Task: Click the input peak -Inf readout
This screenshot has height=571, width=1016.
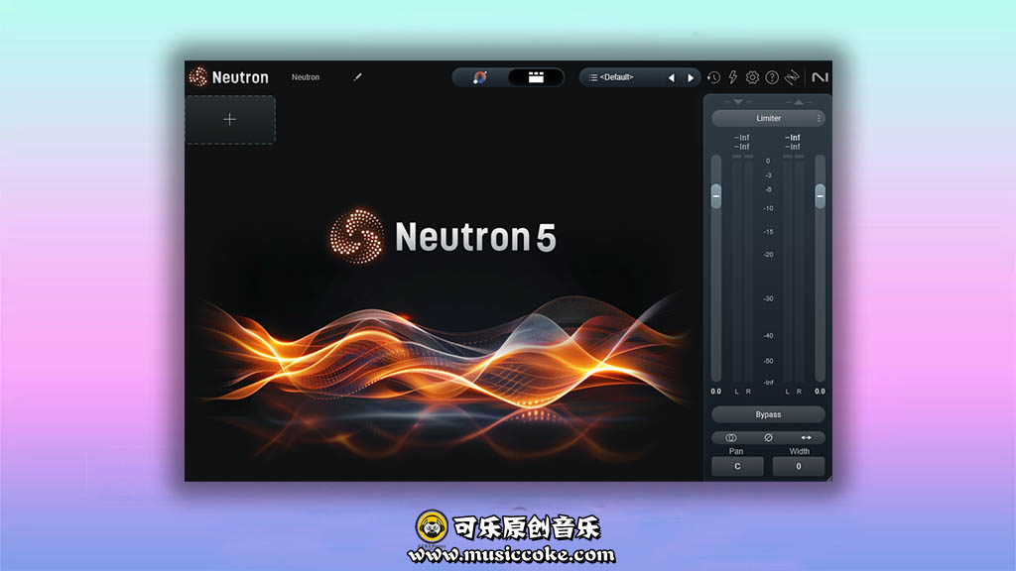Action: pos(741,138)
